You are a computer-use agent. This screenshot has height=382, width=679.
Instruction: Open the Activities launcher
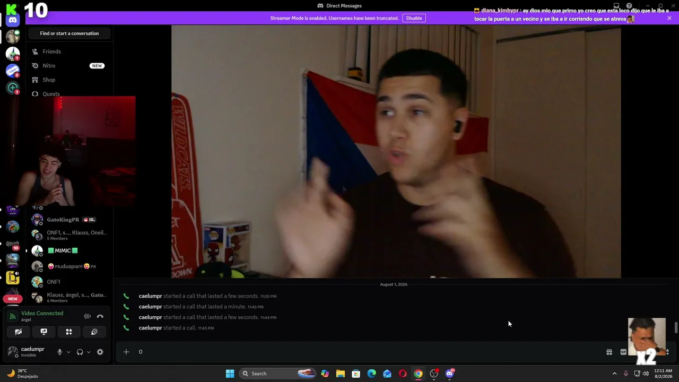69,332
